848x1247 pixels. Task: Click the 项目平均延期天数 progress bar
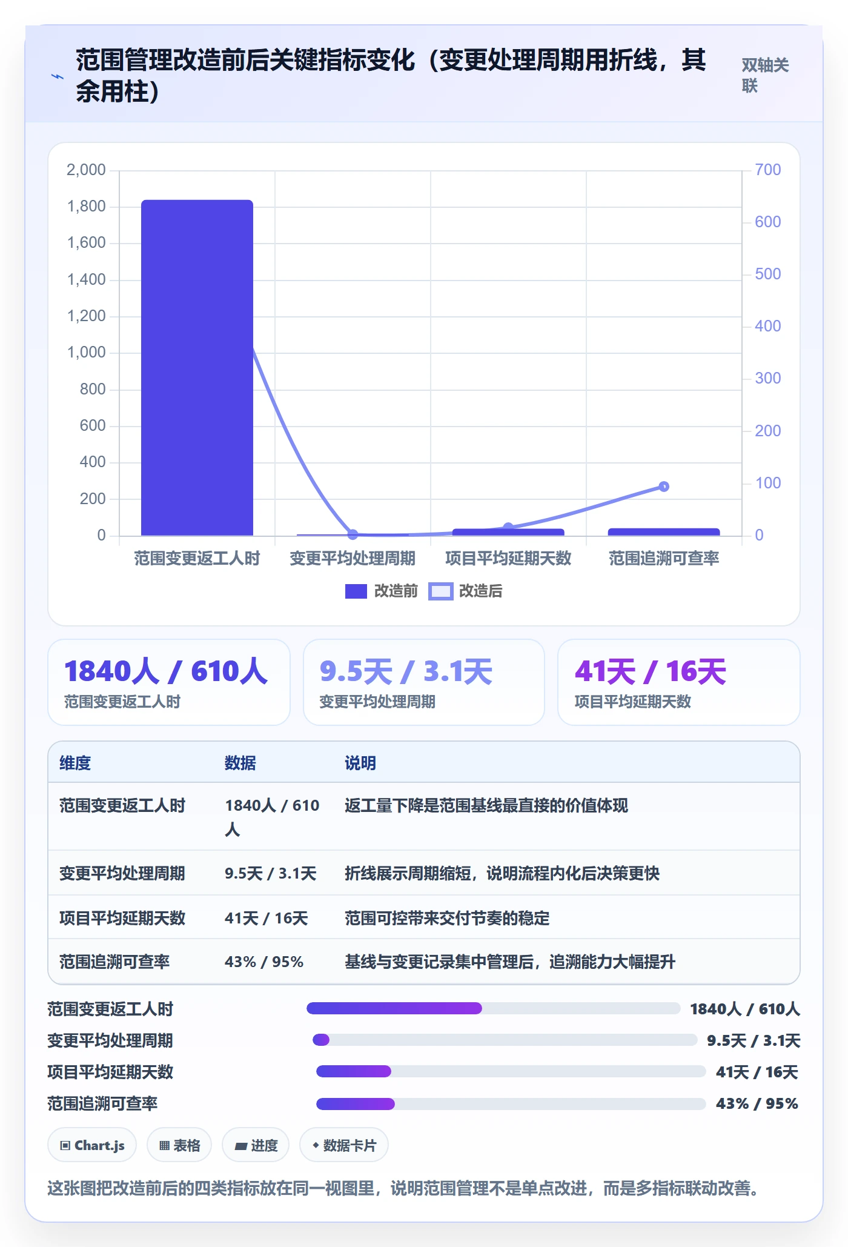point(511,1071)
